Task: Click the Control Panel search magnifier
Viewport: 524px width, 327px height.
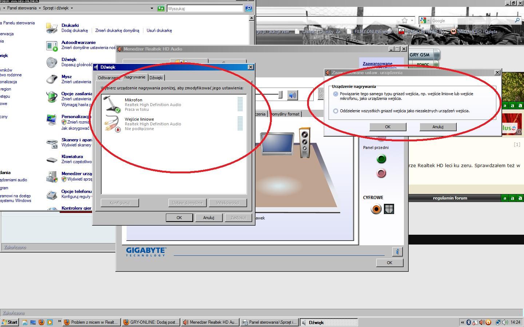Action: click(x=249, y=8)
